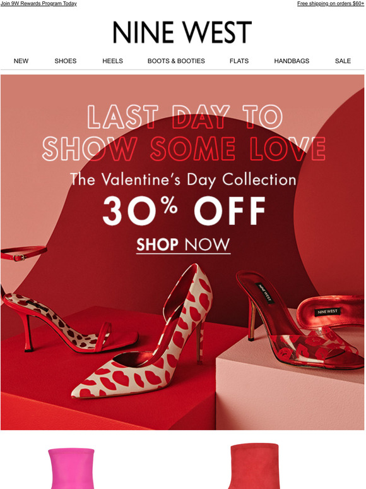Select the lip-print pointed pump
Image resolution: width=366 pixels, height=489 pixels.
[143, 334]
